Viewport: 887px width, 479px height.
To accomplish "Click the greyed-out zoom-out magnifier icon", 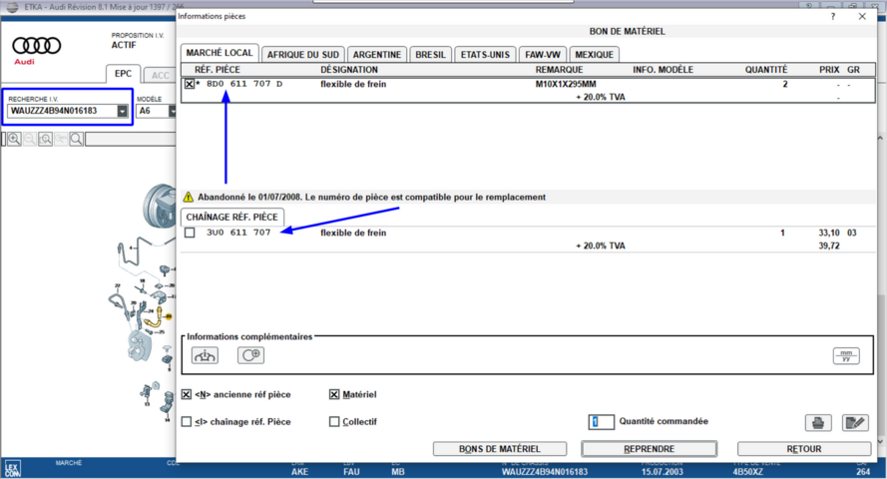I will (30, 139).
